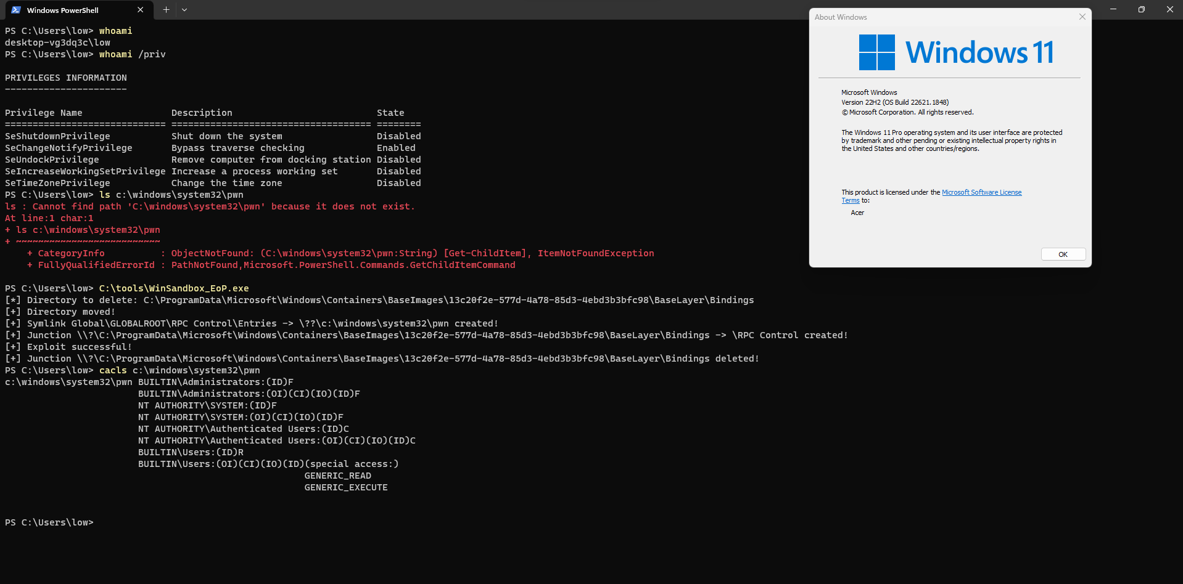Click the red 'Cannot find path' error line

click(x=210, y=206)
